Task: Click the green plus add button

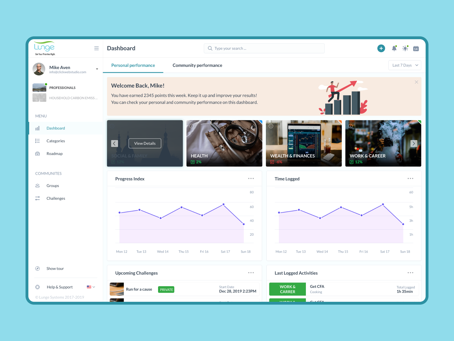Action: tap(381, 48)
